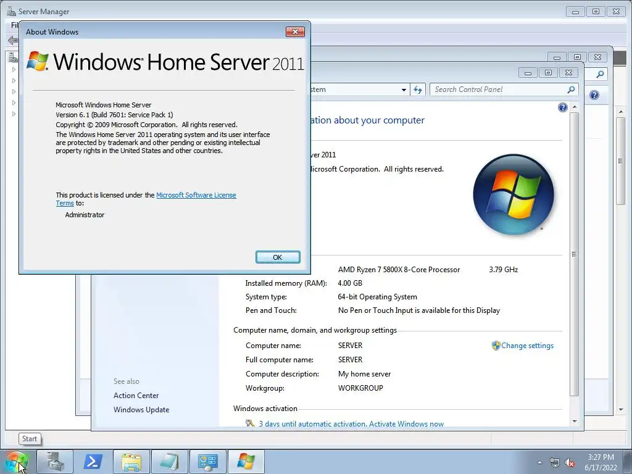The width and height of the screenshot is (632, 474).
Task: Click the Windows Home Server 2011 logo banner
Action: point(165,62)
